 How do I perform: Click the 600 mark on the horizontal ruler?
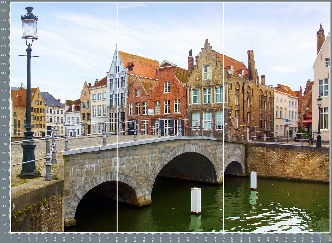[x=64, y=238]
